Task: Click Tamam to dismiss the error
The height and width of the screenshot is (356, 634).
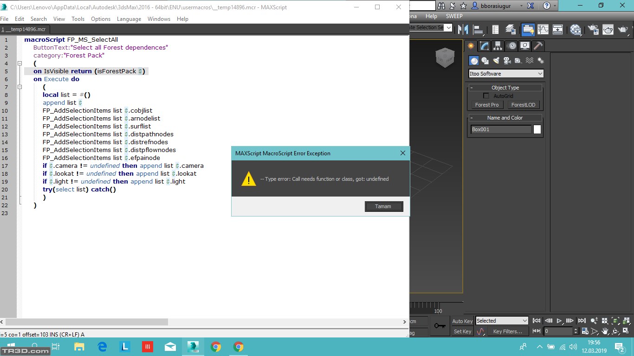Action: [383, 207]
